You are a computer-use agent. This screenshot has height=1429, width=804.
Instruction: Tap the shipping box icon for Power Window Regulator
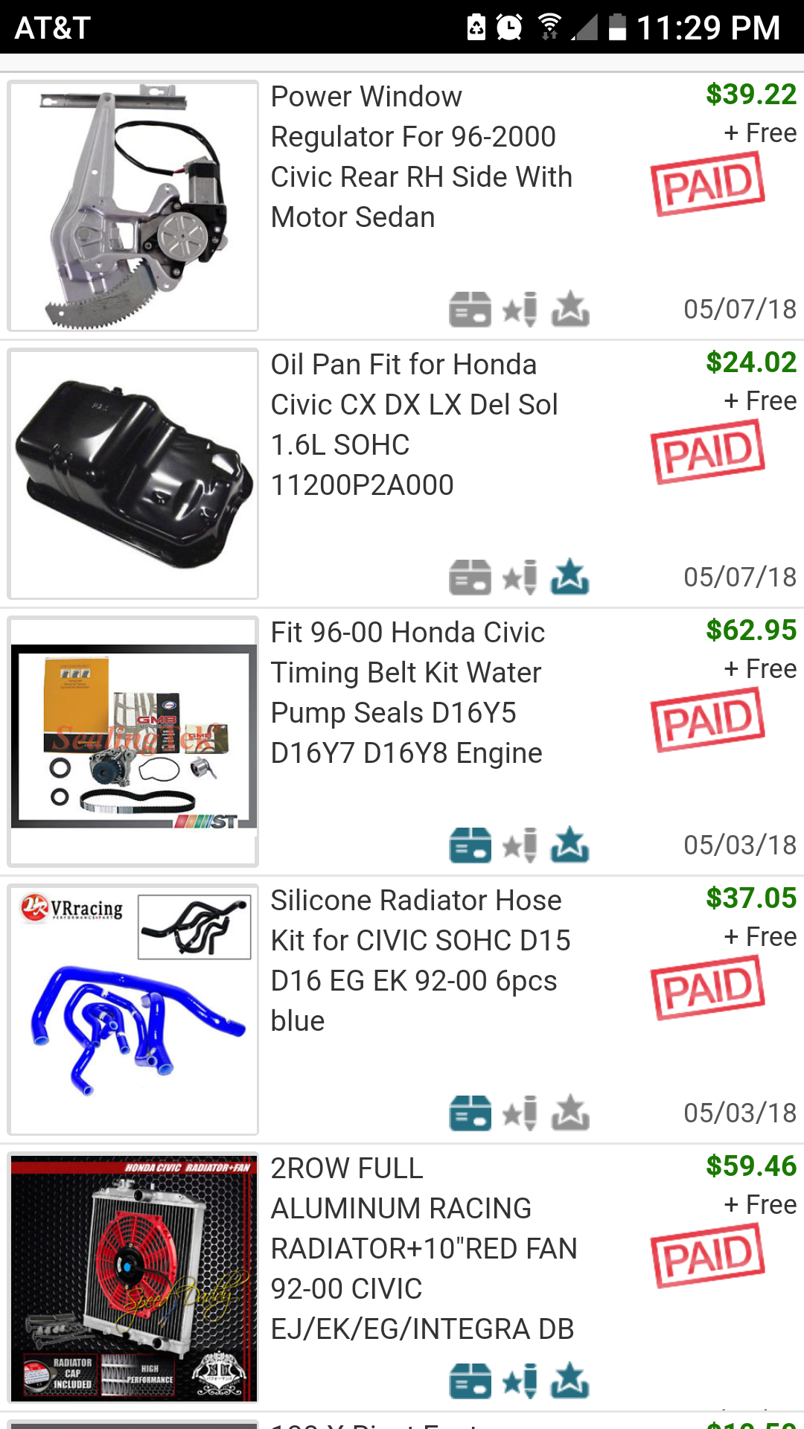click(x=470, y=309)
